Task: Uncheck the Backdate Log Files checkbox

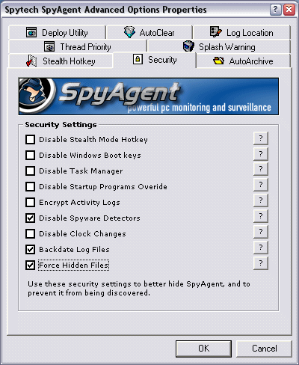Action: [30, 249]
